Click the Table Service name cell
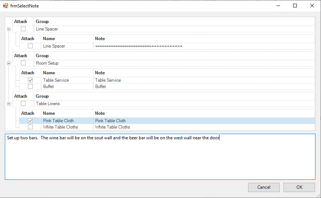The width and height of the screenshot is (321, 198). 67,80
